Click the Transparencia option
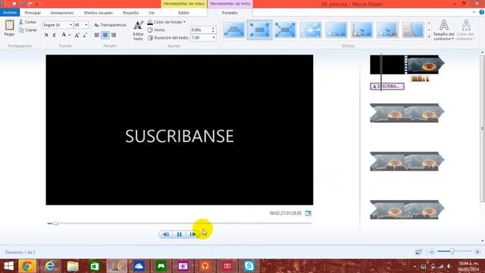The height and width of the screenshot is (273, 485). [x=110, y=25]
